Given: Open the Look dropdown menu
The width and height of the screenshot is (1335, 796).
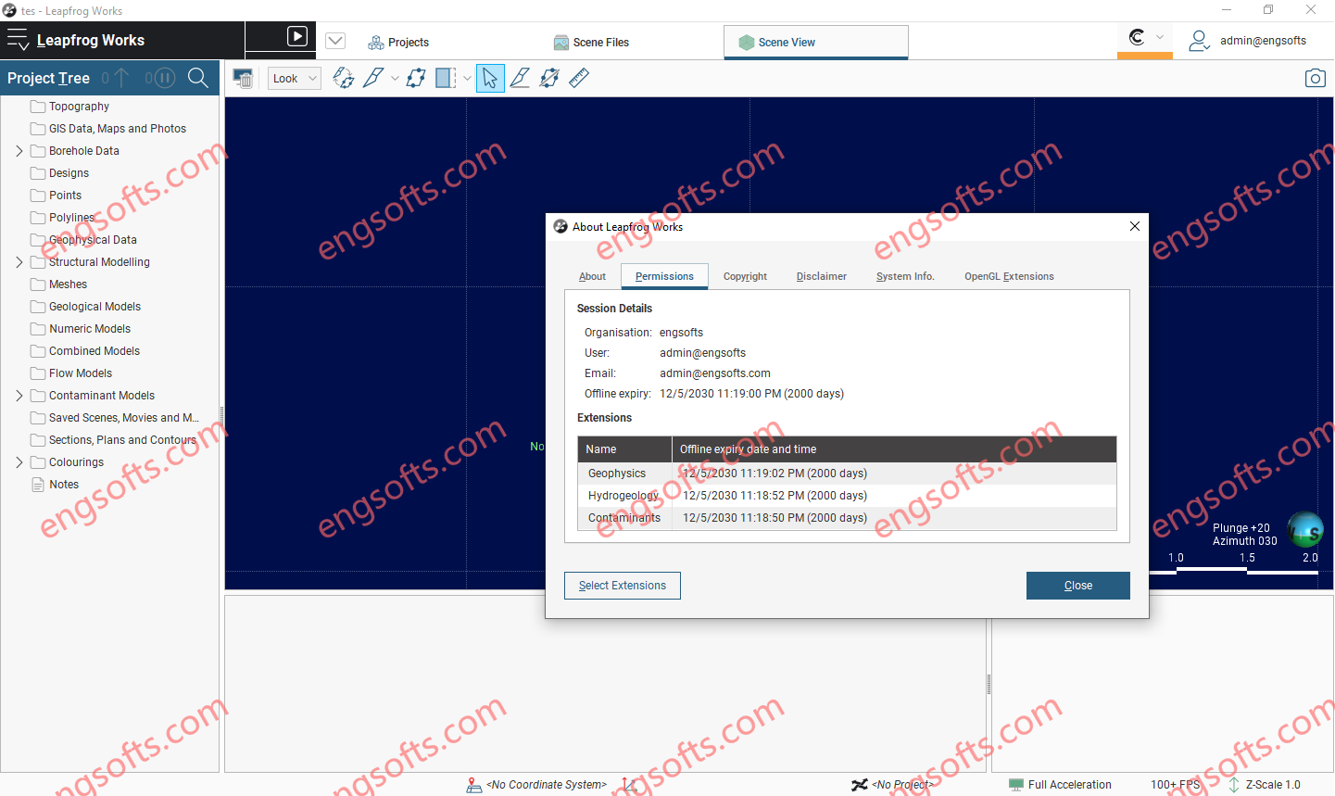Looking at the screenshot, I should click(295, 79).
